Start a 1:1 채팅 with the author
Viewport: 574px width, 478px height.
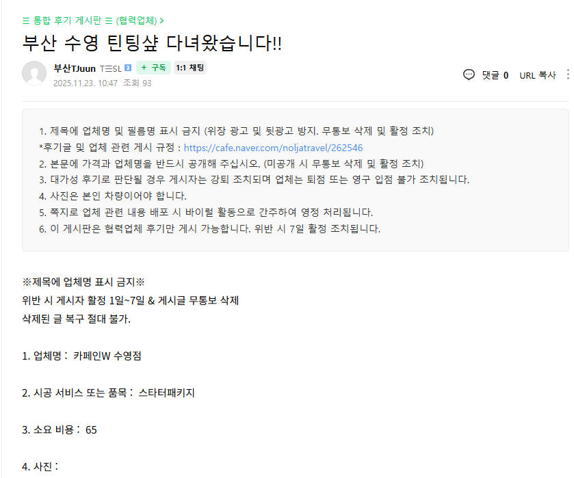[x=190, y=68]
